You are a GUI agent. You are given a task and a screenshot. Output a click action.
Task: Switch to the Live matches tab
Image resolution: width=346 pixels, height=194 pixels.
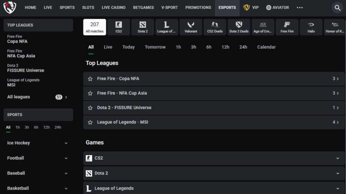108,47
